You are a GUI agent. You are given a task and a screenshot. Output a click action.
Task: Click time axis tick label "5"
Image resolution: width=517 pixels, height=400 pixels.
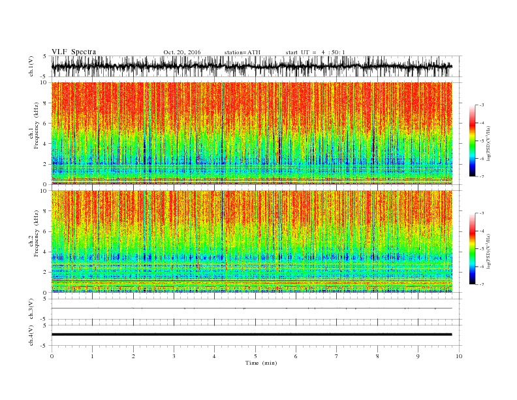coord(255,356)
